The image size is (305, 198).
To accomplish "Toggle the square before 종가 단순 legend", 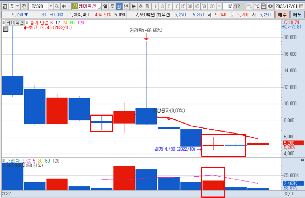I will 27,23.
